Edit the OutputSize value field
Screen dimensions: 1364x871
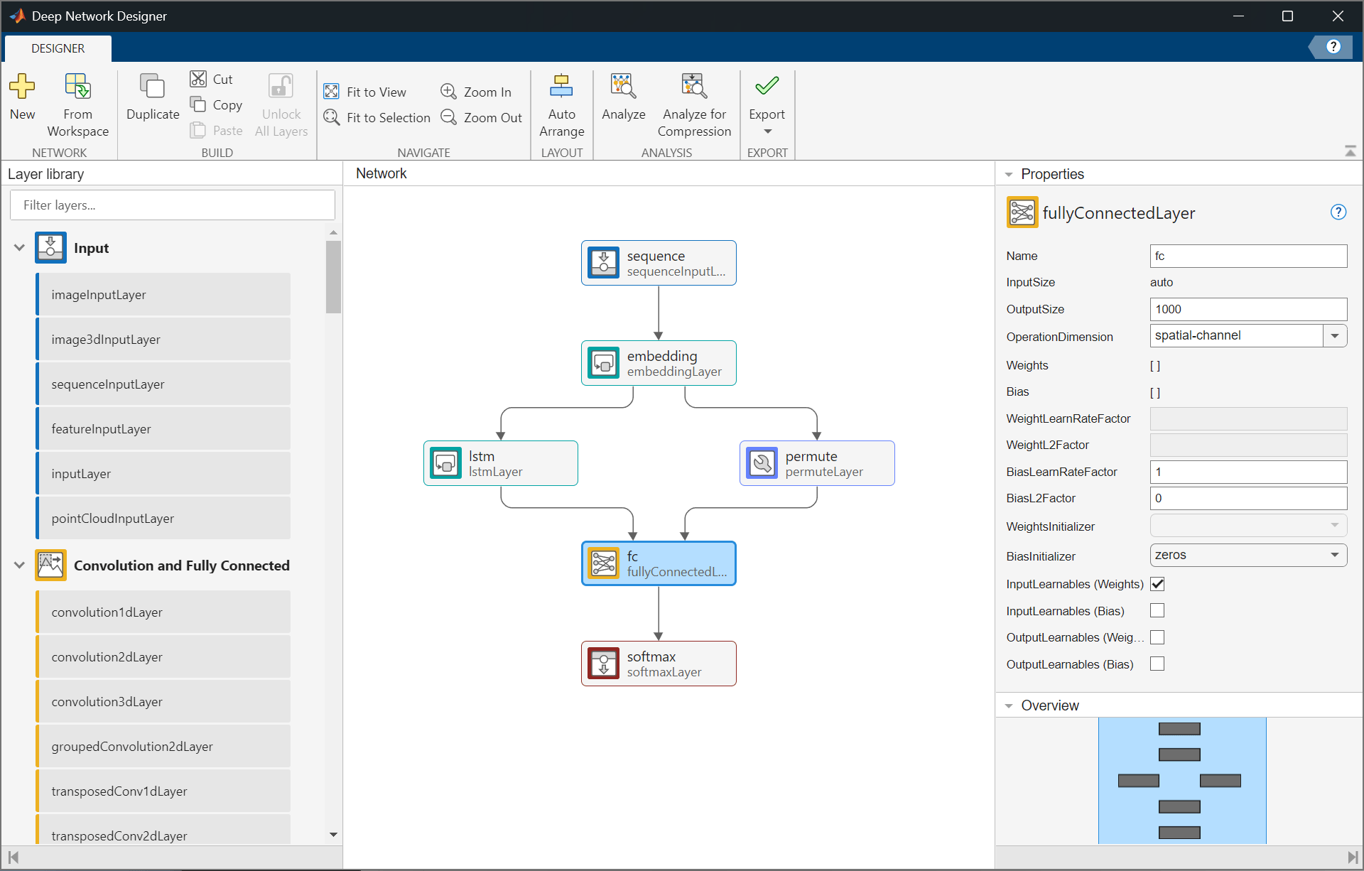pyautogui.click(x=1248, y=309)
